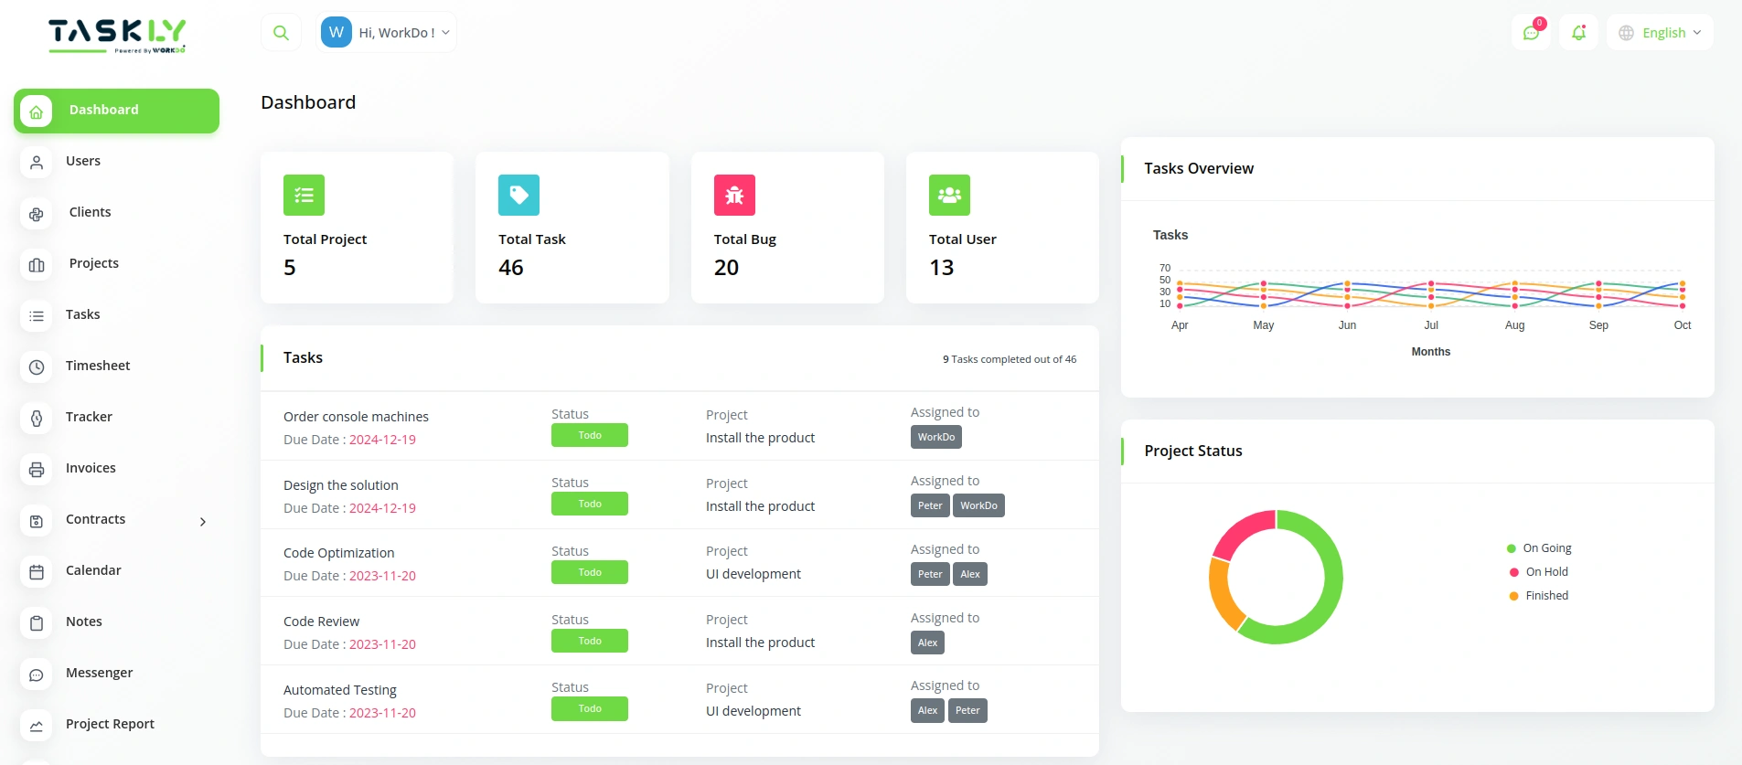Click the Total Bug icon

click(734, 195)
